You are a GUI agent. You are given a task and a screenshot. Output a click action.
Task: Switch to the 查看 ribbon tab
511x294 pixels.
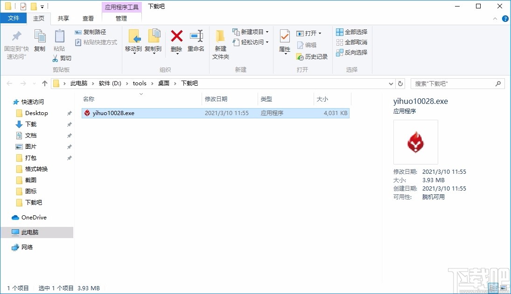(x=88, y=18)
